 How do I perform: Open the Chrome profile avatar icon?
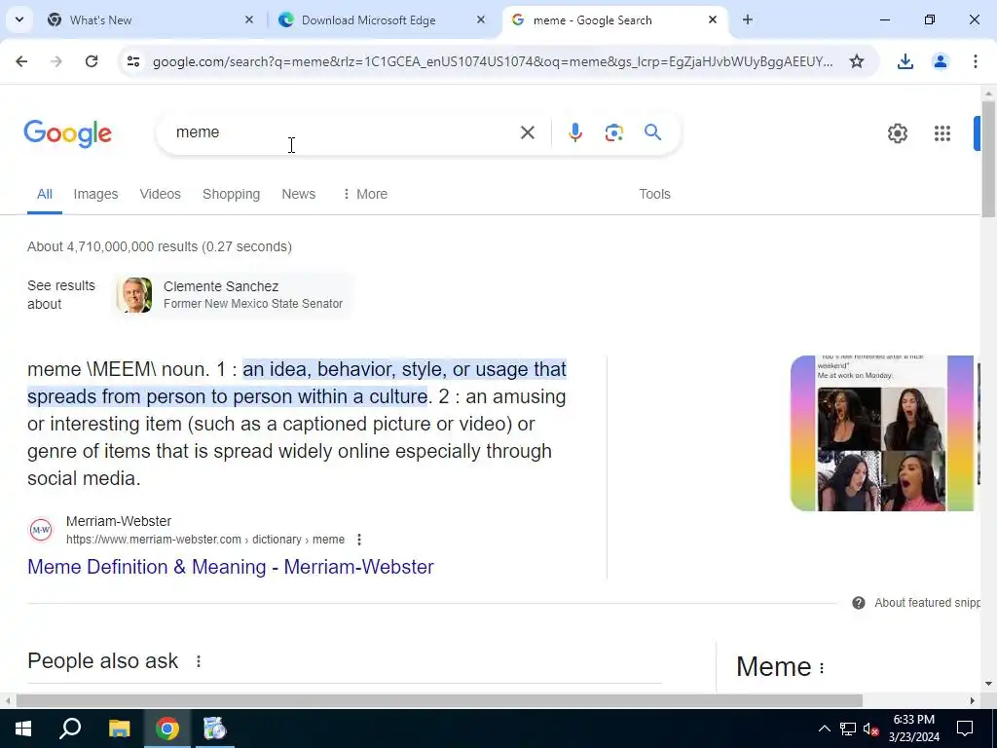[940, 61]
